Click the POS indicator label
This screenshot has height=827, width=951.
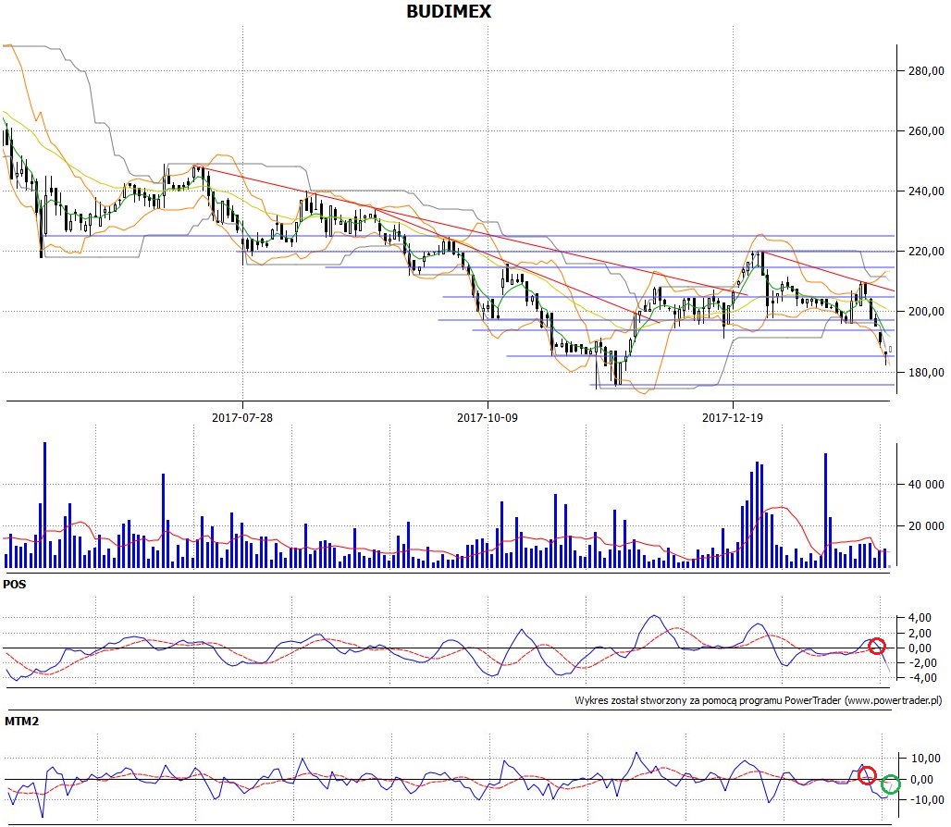tap(15, 585)
